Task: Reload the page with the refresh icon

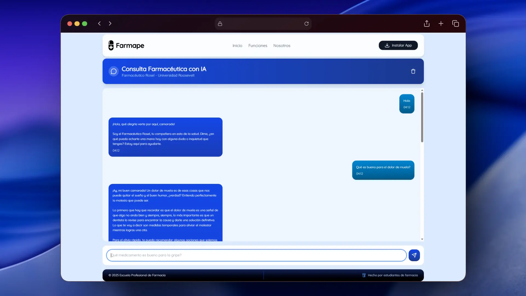Action: click(x=306, y=24)
